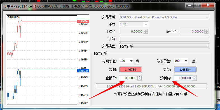Click axis price 1.46670 on the chart
Image resolution: width=220 pixels, height=110 pixels.
(83, 41)
